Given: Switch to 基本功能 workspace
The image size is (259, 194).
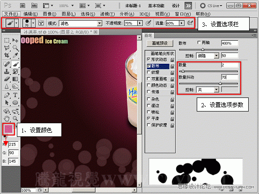Looking at the screenshot, I should pos(156,6).
